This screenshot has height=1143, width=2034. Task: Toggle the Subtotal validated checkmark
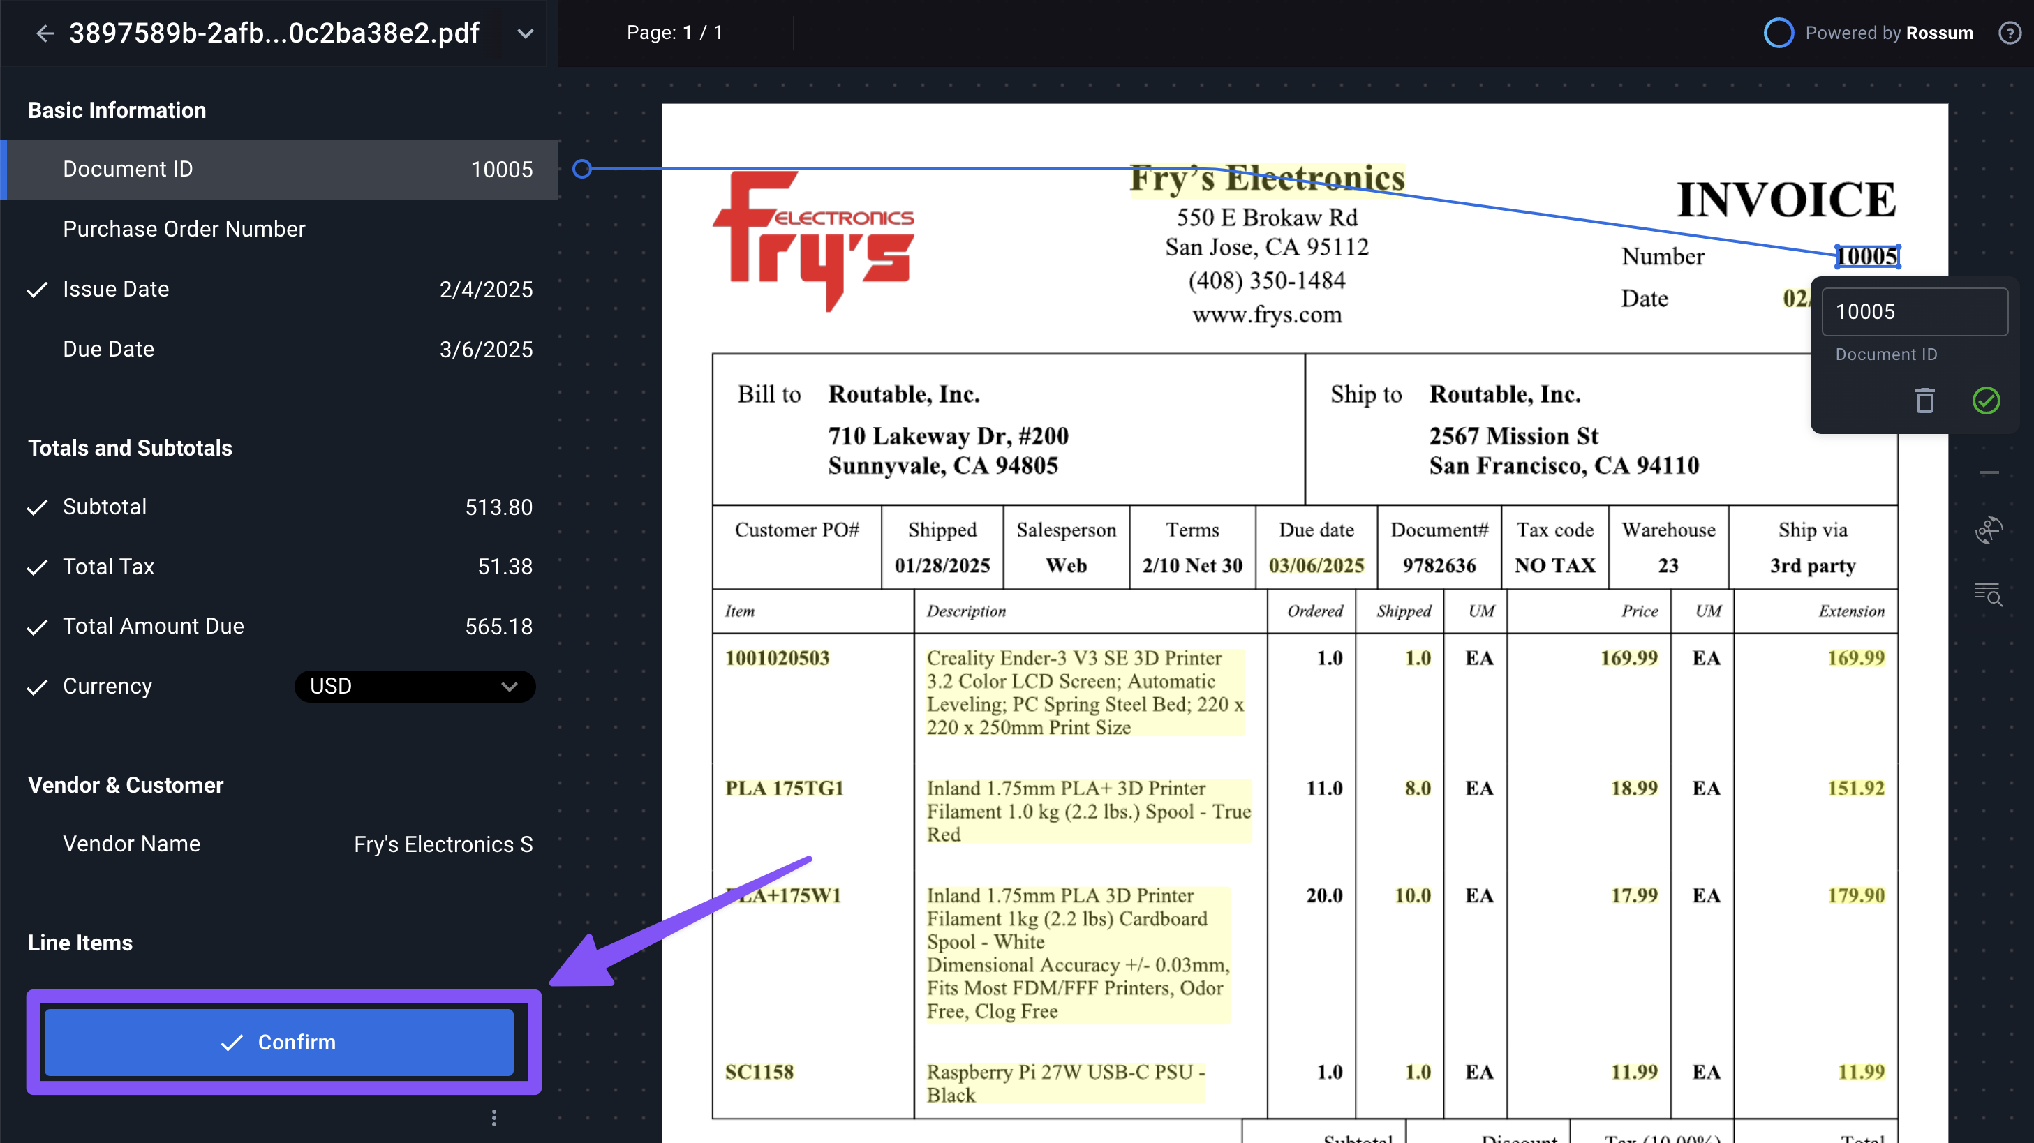tap(37, 507)
